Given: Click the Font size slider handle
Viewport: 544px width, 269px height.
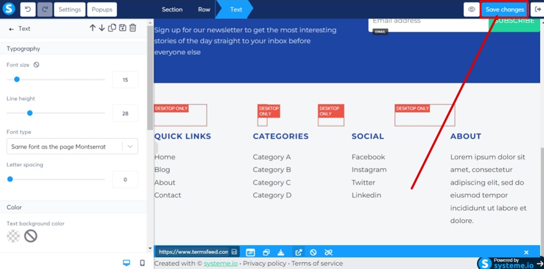Looking at the screenshot, I should 17,79.
